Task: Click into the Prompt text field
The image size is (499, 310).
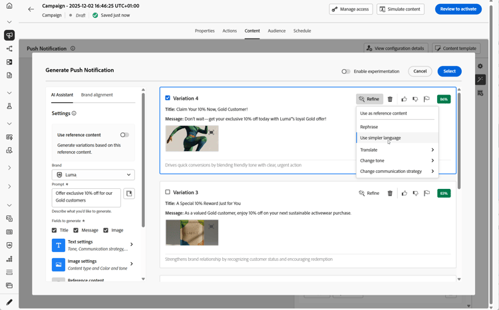Action: [x=86, y=198]
